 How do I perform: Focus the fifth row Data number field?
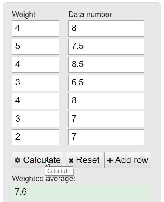click(106, 101)
